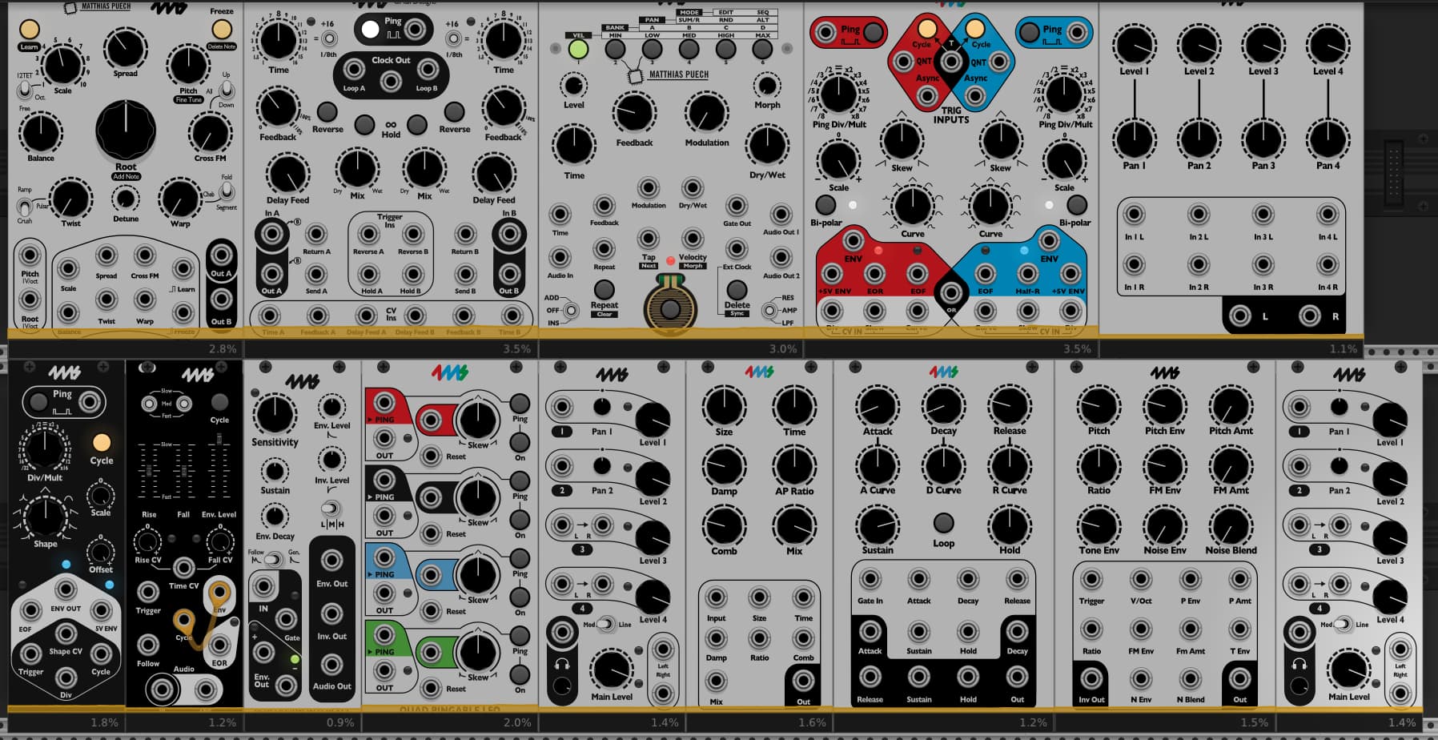This screenshot has width=1438, height=740.
Task: Click the Rise slider handle
Action: point(148,470)
